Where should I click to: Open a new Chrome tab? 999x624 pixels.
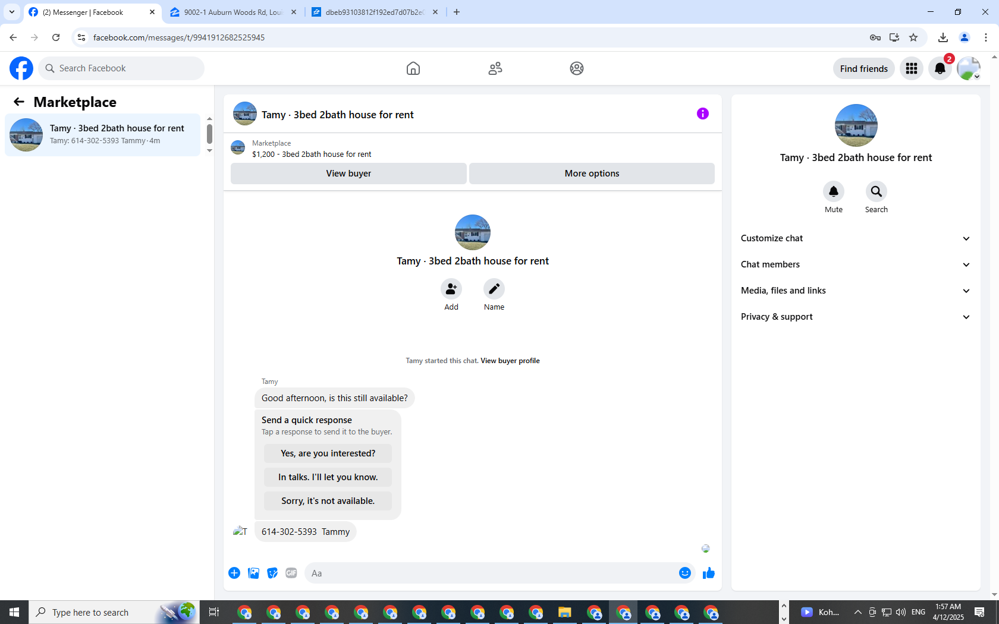pos(457,12)
